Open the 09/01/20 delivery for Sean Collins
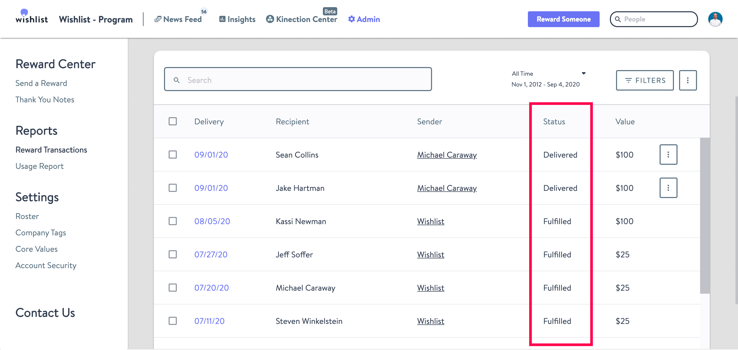Viewport: 738px width, 350px height. [x=211, y=155]
